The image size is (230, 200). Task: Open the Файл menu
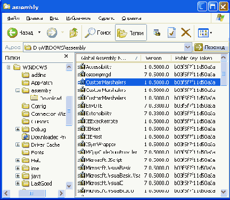coord(13,18)
